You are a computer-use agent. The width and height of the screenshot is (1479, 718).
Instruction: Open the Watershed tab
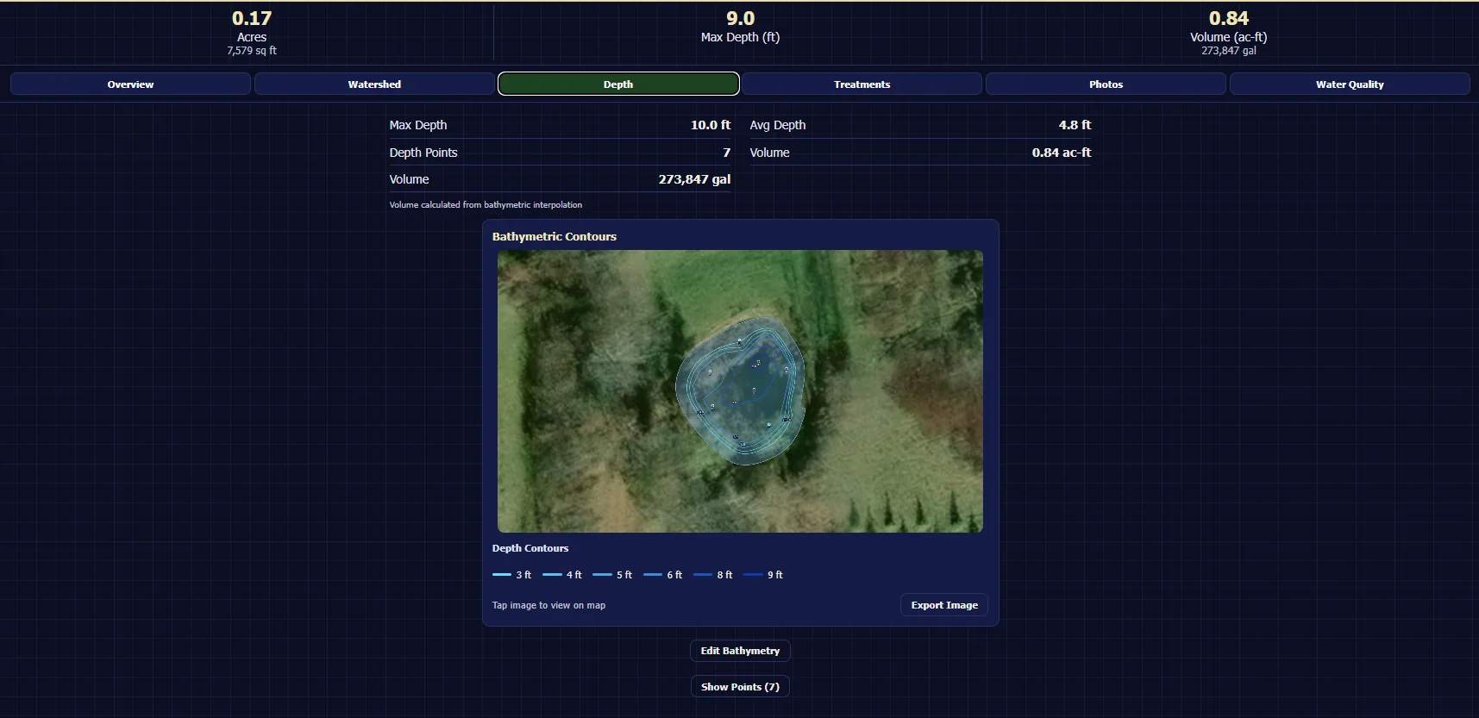click(x=374, y=84)
